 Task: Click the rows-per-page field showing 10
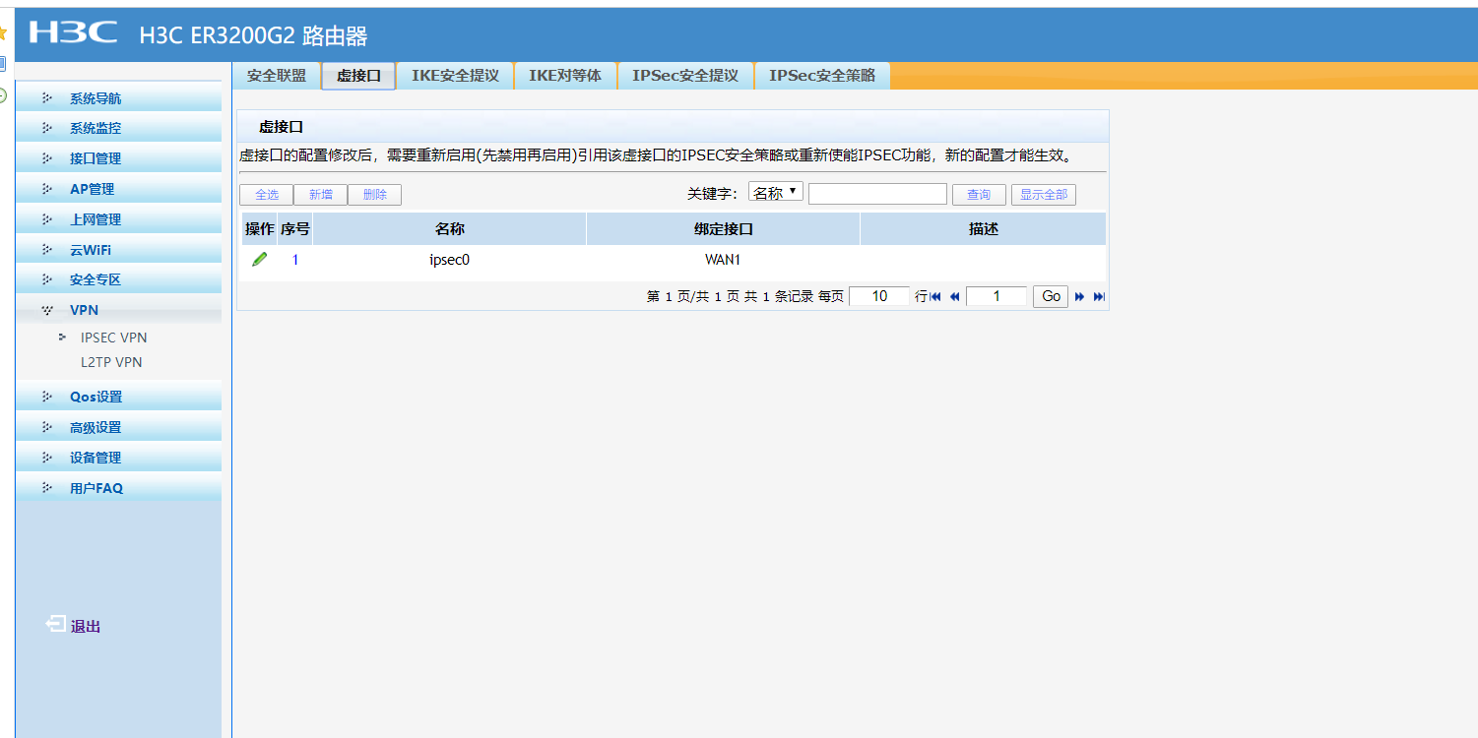[879, 296]
